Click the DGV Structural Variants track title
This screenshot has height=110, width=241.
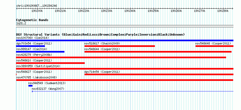pyautogui.click(x=100, y=35)
